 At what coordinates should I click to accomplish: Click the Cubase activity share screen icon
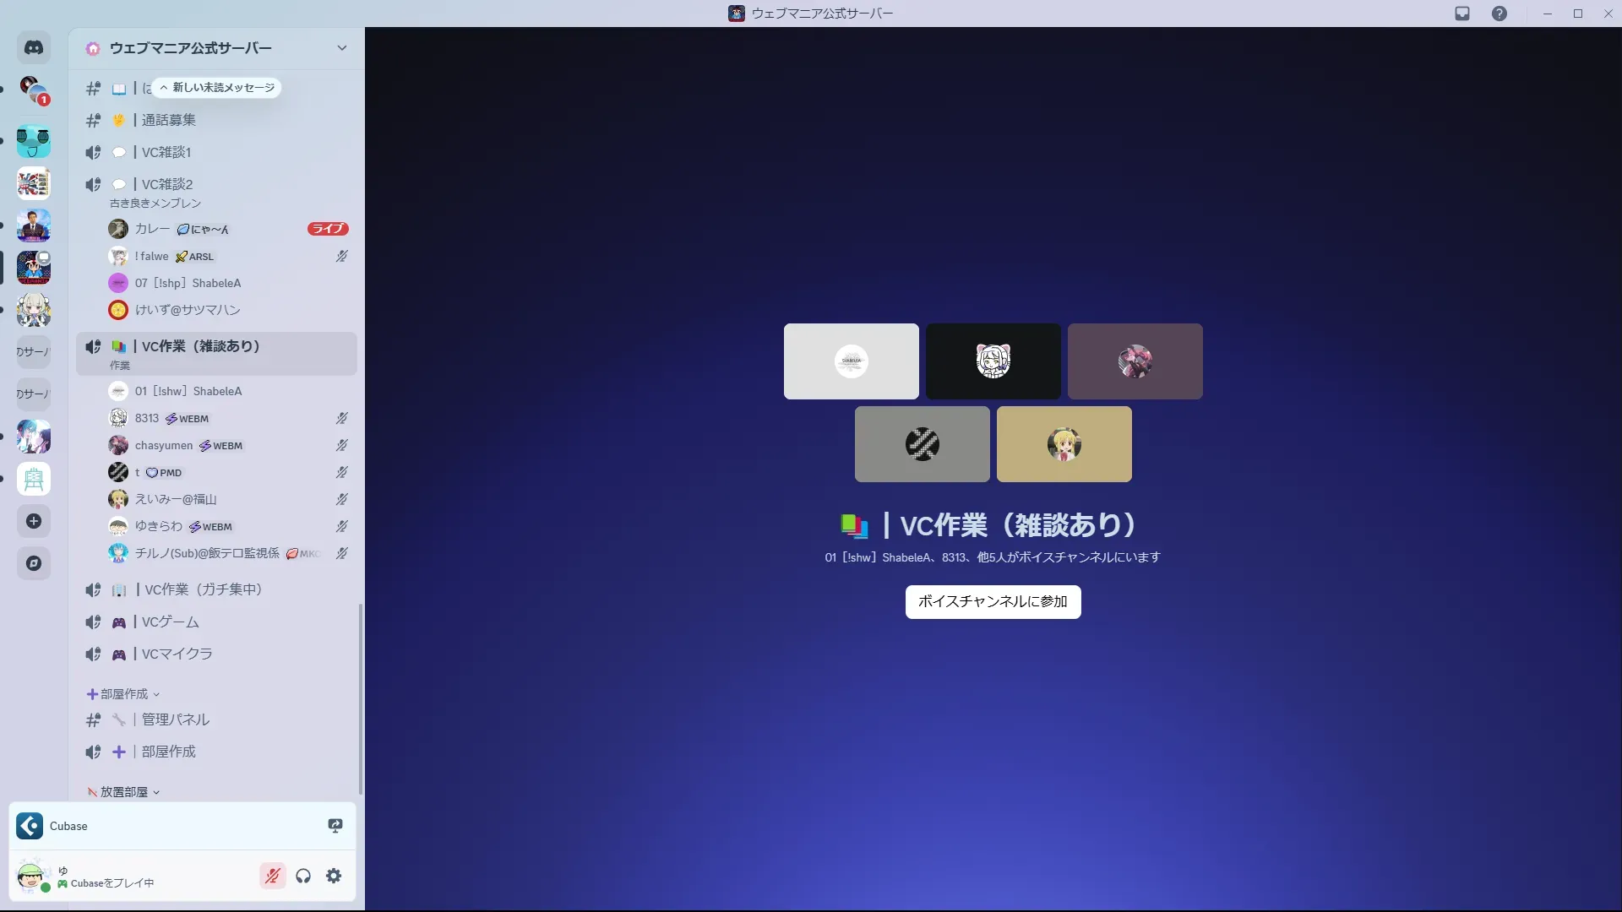[335, 826]
